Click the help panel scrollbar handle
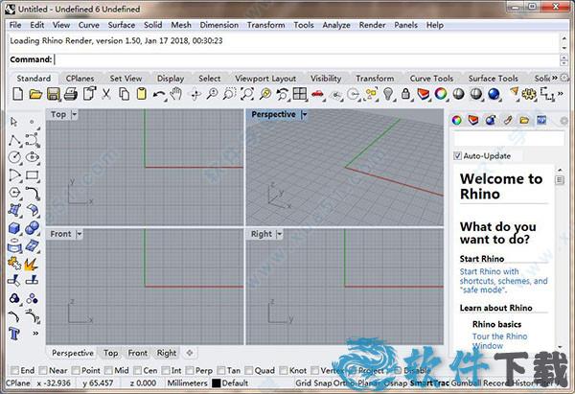The image size is (575, 394). [x=560, y=180]
